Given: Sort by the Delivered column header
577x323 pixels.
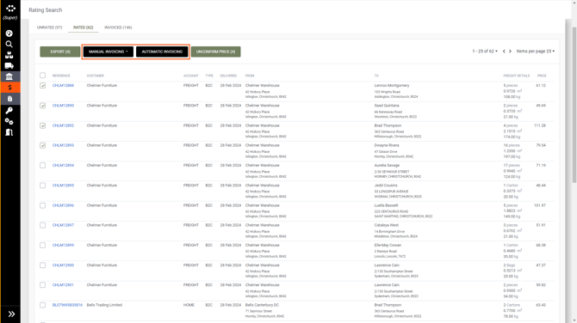Looking at the screenshot, I should click(228, 76).
